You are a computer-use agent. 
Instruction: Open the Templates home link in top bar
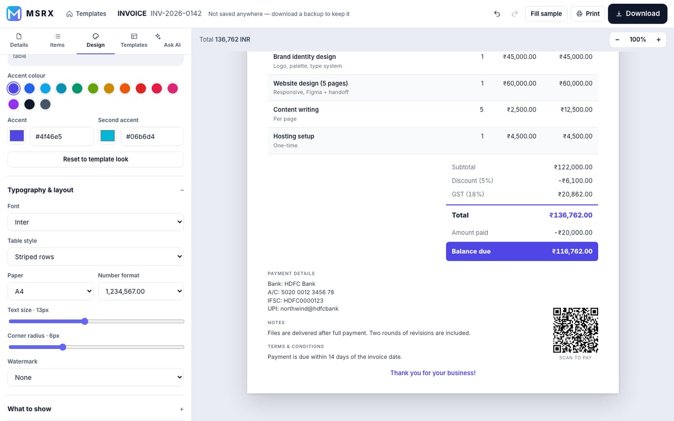[x=86, y=14]
